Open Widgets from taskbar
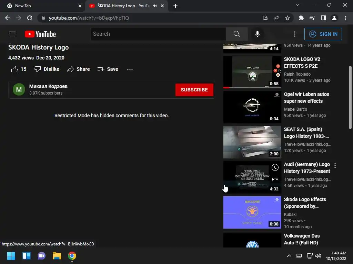This screenshot has width=353, height=264. click(26, 256)
